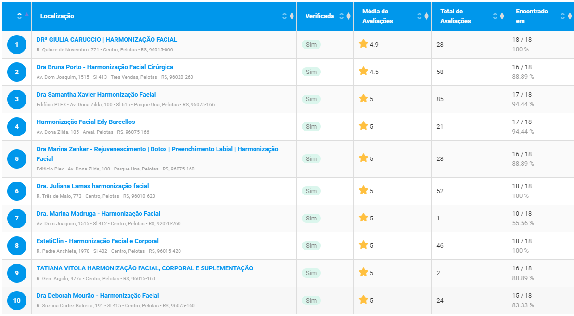Sort by the Total de Avaliações header
The image size is (574, 316).
[469, 16]
